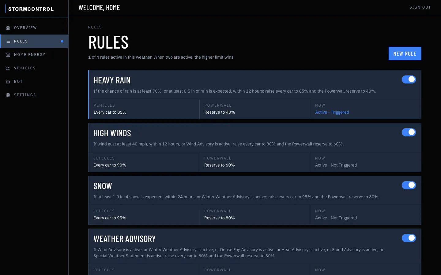Select Bot label in the sidebar
The width and height of the screenshot is (441, 275).
click(x=18, y=82)
